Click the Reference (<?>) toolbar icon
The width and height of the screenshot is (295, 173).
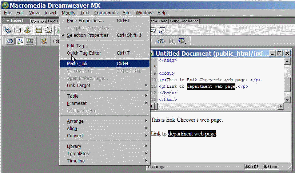coord(160,41)
